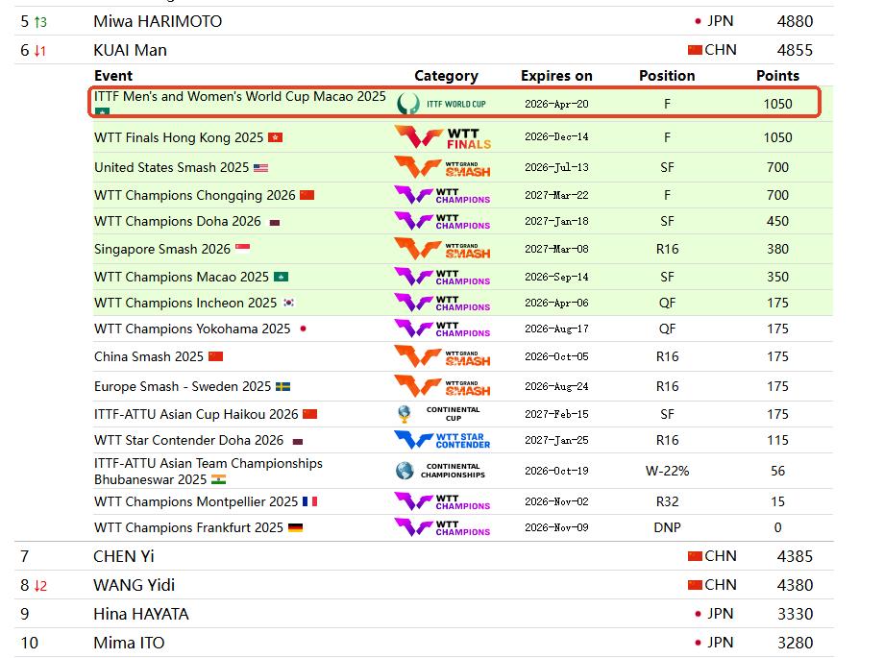Screen dimensions: 884x658
Task: Click expiry date 2026-Aug-17 in Yokohama row
Action: pyautogui.click(x=556, y=329)
